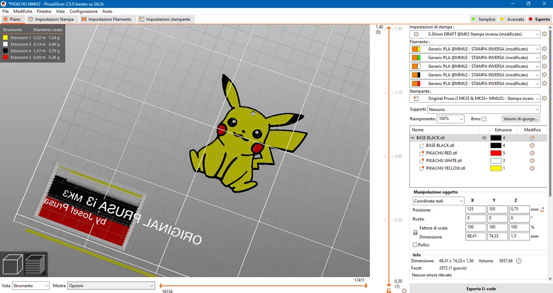Switch to the layers preview icon
Image resolution: width=553 pixels, height=293 pixels.
(x=35, y=264)
